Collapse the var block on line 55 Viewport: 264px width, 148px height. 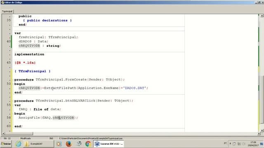tap(13, 105)
